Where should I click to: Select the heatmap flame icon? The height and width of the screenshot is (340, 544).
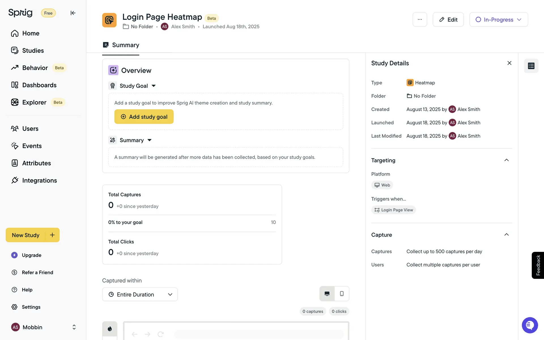pyautogui.click(x=110, y=329)
